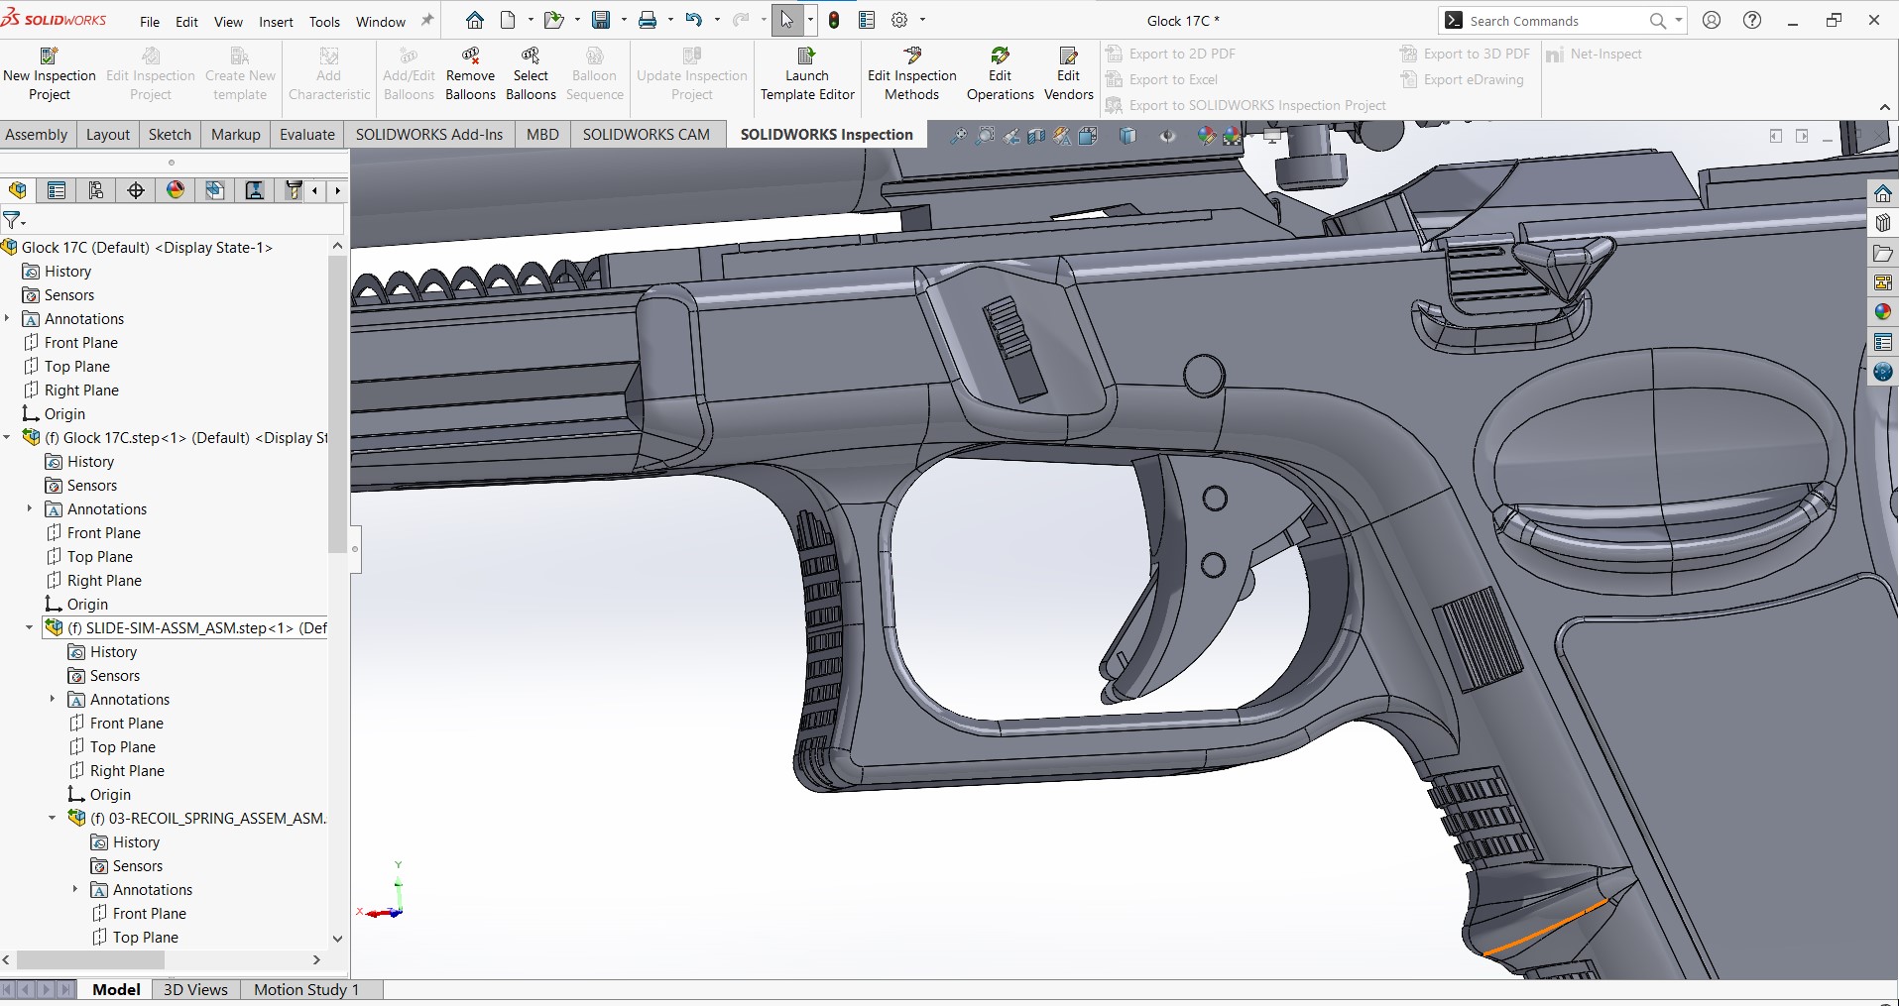
Task: Open the Select tool dropdown arrow
Action: [x=810, y=20]
